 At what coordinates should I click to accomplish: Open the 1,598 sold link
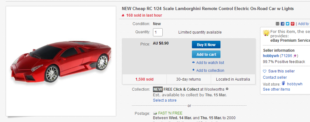144,79
